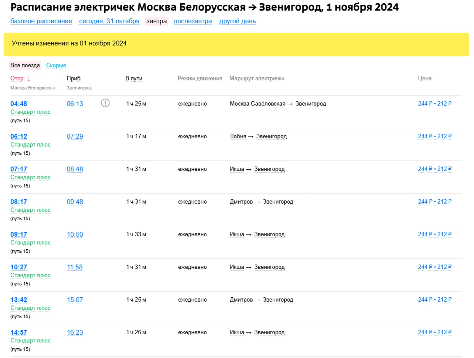Screen dimensions: 474x358
Task: Switch to послезавтра schedule
Action: click(x=193, y=21)
